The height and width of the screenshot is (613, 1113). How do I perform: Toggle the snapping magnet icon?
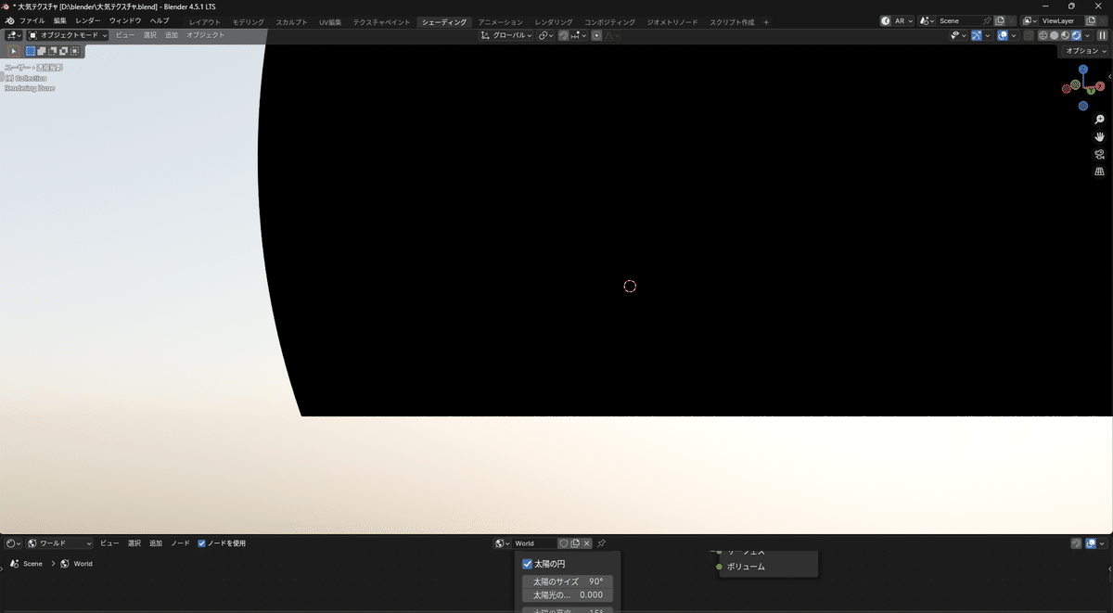coord(563,35)
